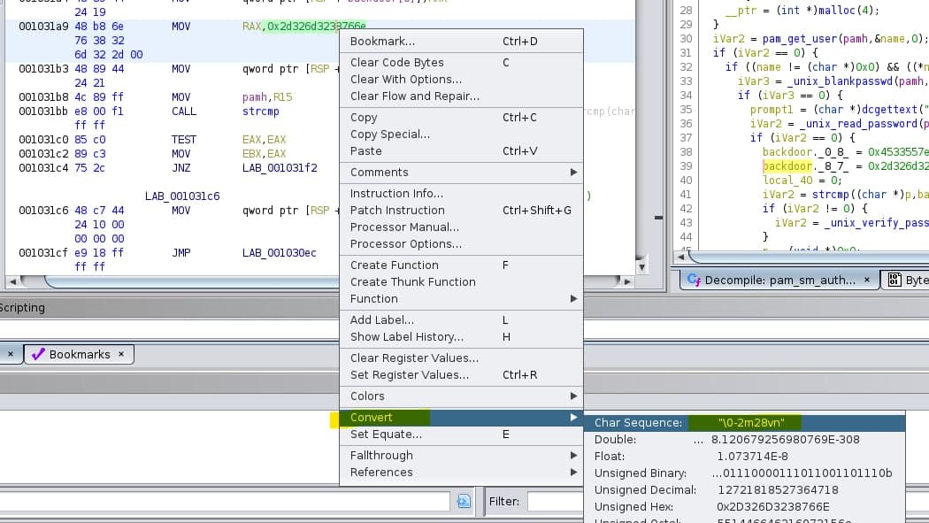This screenshot has width=929, height=523.
Task: Click the listing's scroll-right arrow
Action: click(x=628, y=282)
